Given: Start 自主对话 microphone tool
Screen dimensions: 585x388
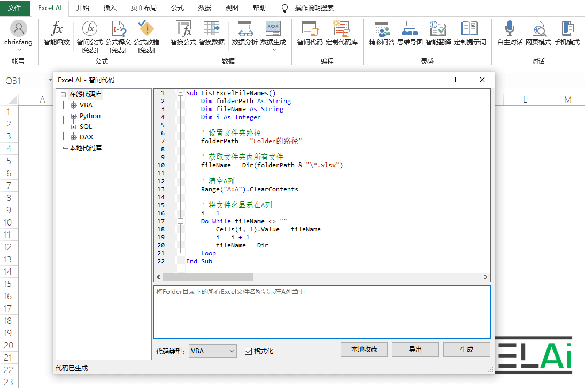Looking at the screenshot, I should click(510, 33).
